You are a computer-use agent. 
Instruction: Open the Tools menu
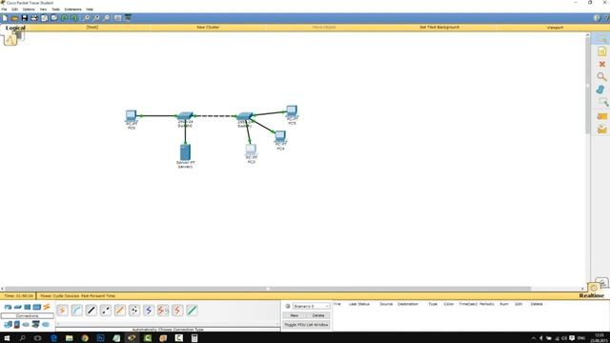pyautogui.click(x=55, y=9)
